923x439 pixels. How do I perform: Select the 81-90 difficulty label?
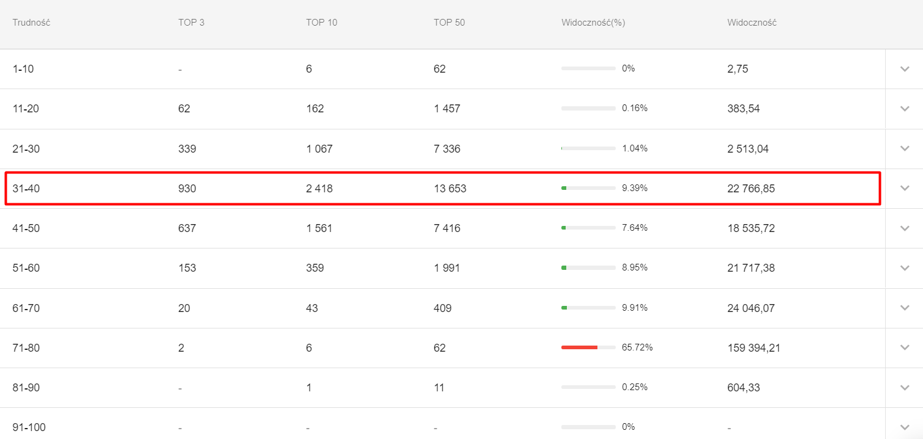(x=26, y=388)
